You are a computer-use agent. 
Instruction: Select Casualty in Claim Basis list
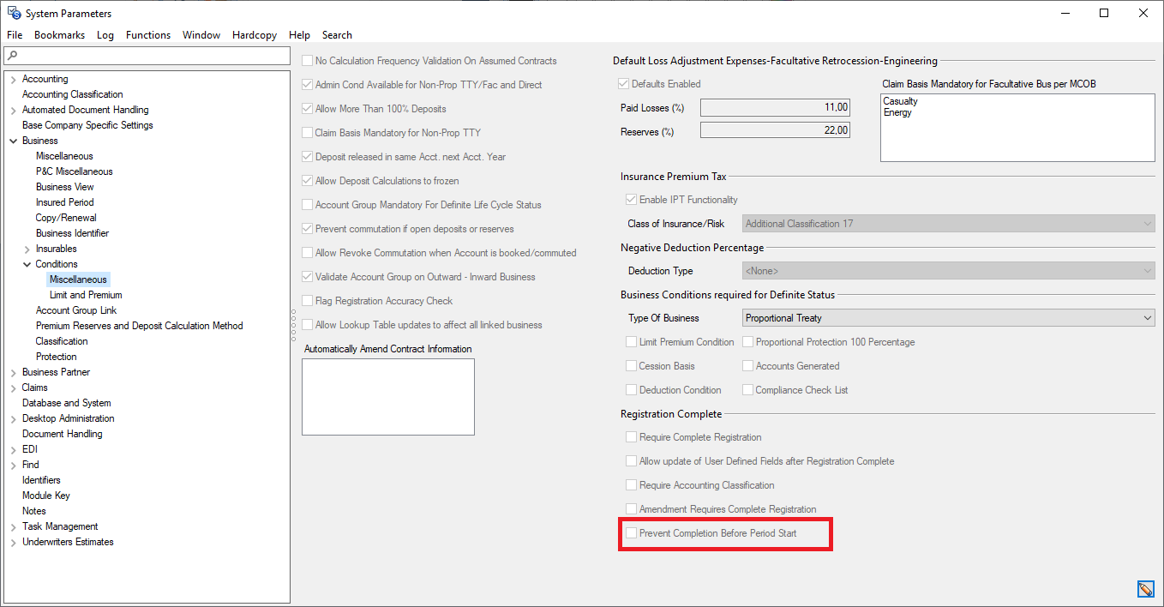pos(900,101)
